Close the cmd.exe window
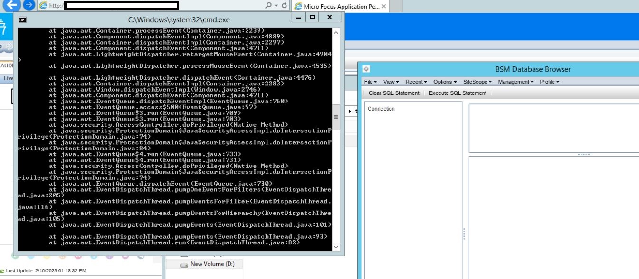This screenshot has height=279, width=639. tap(330, 18)
